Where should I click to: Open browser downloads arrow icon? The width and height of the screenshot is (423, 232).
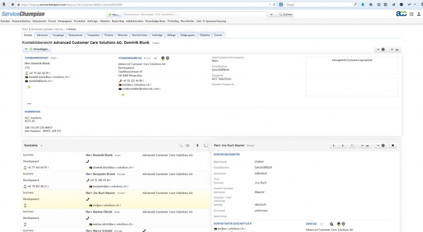click(x=363, y=5)
